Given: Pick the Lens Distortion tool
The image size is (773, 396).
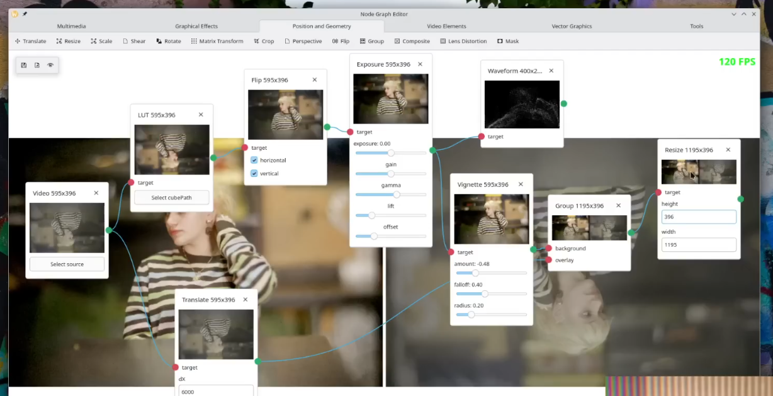Looking at the screenshot, I should (463, 41).
